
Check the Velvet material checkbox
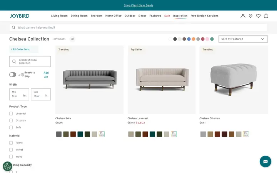11,150
